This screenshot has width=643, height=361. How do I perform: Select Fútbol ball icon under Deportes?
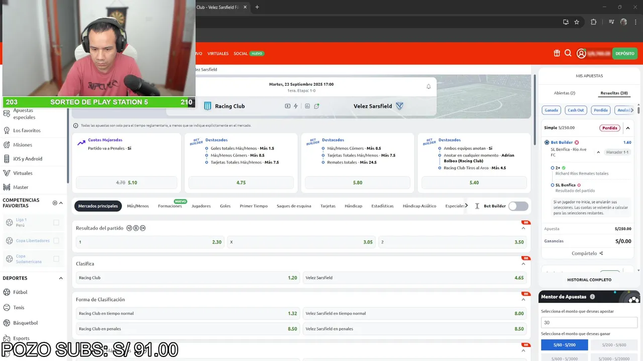click(7, 292)
